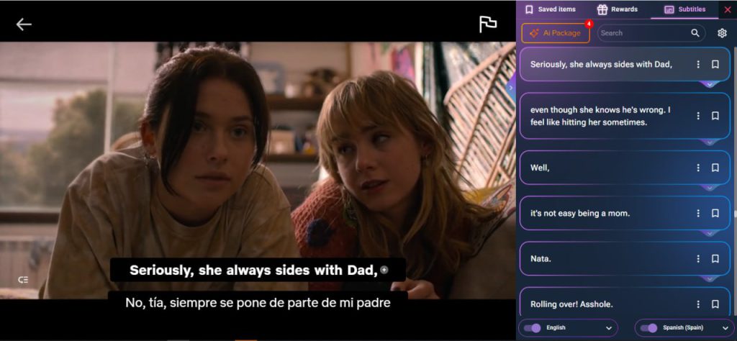Bookmark the 'Rolling over! Asshole.' subtitle
This screenshot has height=341, width=737.
(715, 304)
